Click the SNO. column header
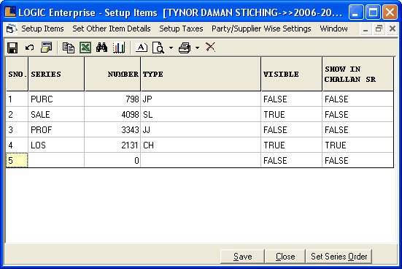 click(x=17, y=74)
